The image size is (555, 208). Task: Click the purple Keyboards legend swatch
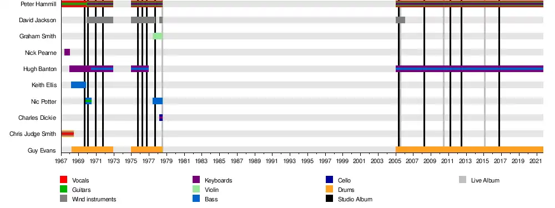click(x=196, y=180)
